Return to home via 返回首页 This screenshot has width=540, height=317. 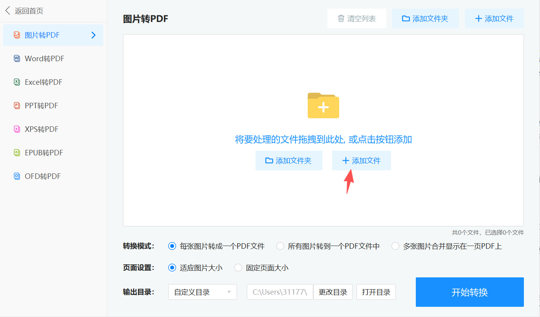click(x=29, y=11)
